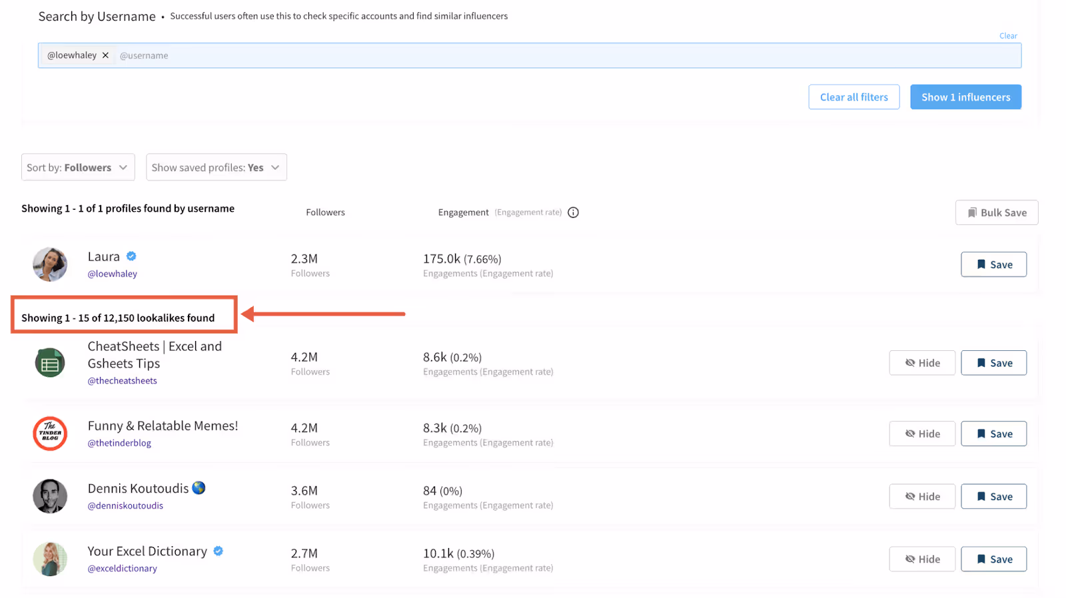Open The Tinder Blog avatar thumbnail
This screenshot has width=1066, height=598.
[x=50, y=434]
